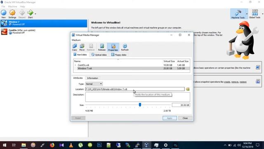Sort by the Actual Size column header
This screenshot has height=149, width=264.
point(183,61)
